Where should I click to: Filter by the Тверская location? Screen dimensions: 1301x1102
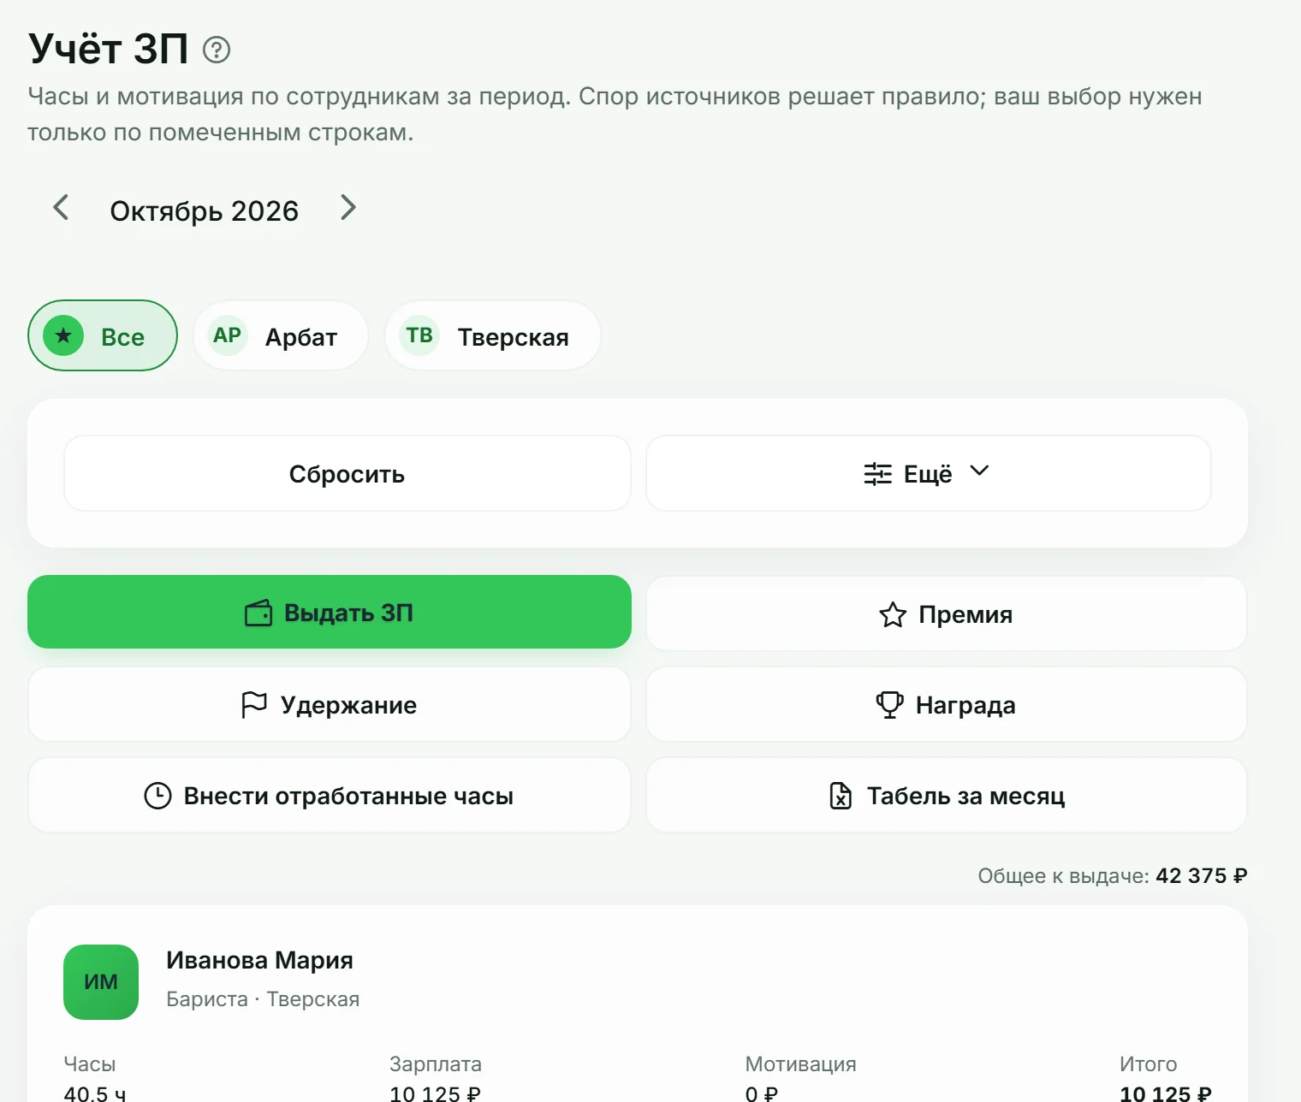tap(493, 335)
